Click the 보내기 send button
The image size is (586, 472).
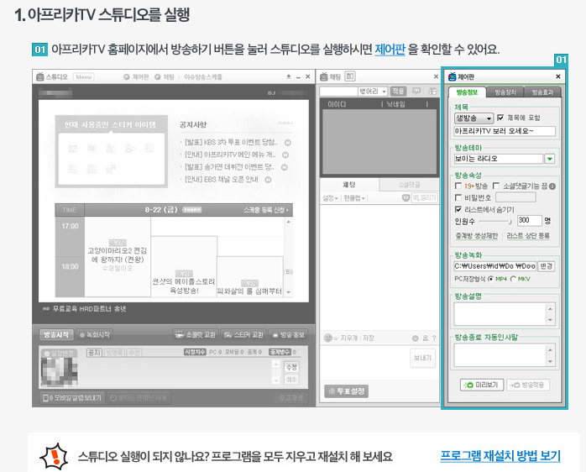tap(422, 359)
